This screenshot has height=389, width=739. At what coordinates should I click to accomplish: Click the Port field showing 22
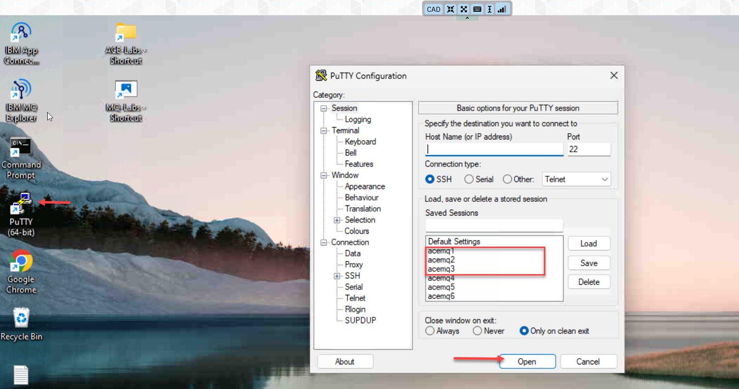589,149
